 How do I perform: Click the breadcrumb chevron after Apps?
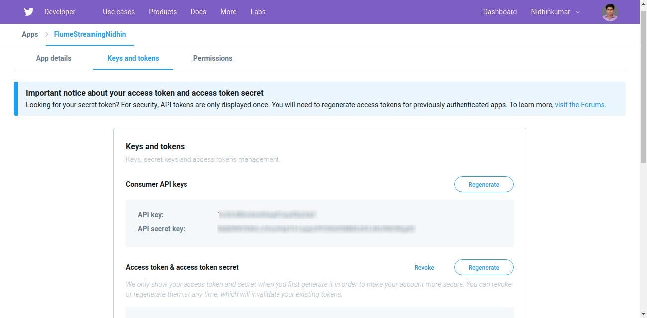coord(46,34)
